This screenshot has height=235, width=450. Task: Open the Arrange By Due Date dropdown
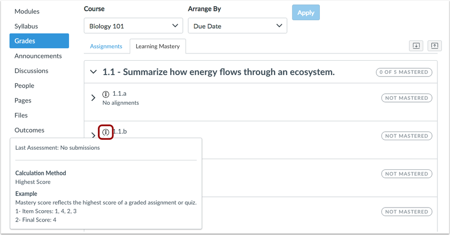click(237, 26)
